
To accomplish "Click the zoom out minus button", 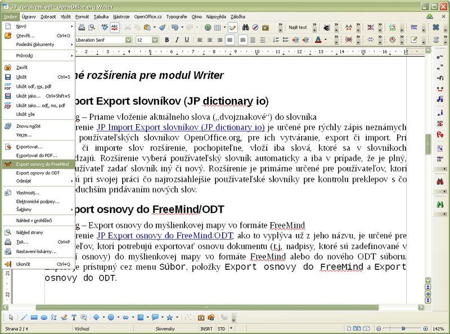I will (379, 328).
